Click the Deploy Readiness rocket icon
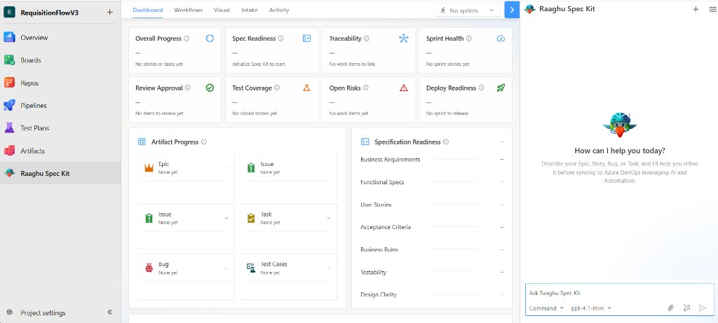This screenshot has height=323, width=718. coord(501,88)
